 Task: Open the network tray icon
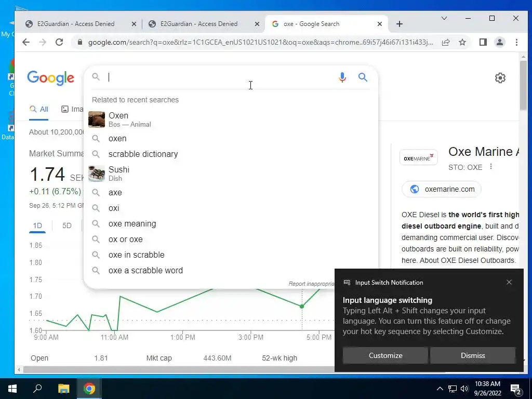point(453,389)
